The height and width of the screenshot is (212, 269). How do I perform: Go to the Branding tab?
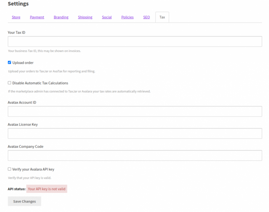pyautogui.click(x=61, y=17)
